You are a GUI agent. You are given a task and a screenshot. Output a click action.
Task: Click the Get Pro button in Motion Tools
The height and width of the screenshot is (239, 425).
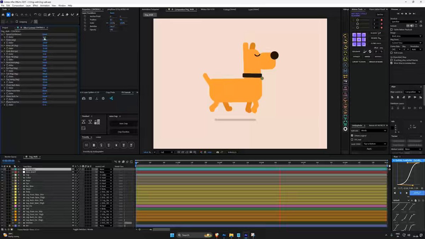(x=380, y=15)
